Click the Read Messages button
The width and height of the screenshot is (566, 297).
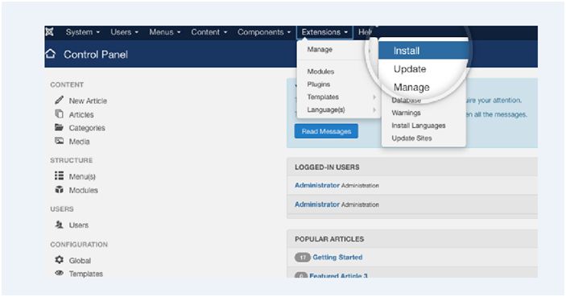pos(326,131)
